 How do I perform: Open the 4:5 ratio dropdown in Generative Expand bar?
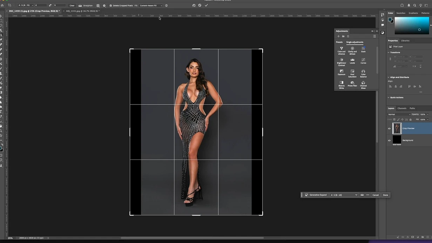pyautogui.click(x=344, y=195)
